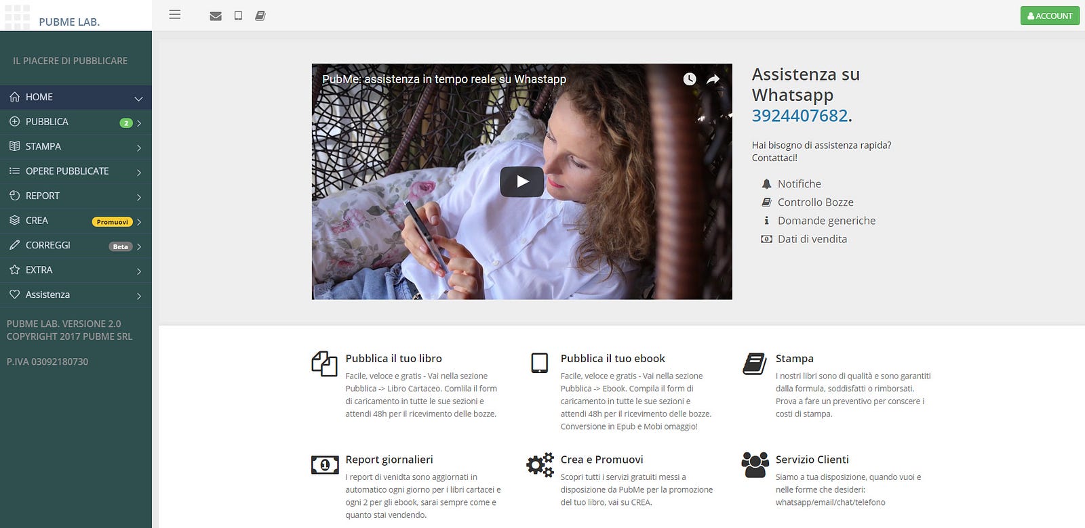The height and width of the screenshot is (528, 1085).
Task: Click the bell icon next to Notifiche
Action: coord(766,184)
